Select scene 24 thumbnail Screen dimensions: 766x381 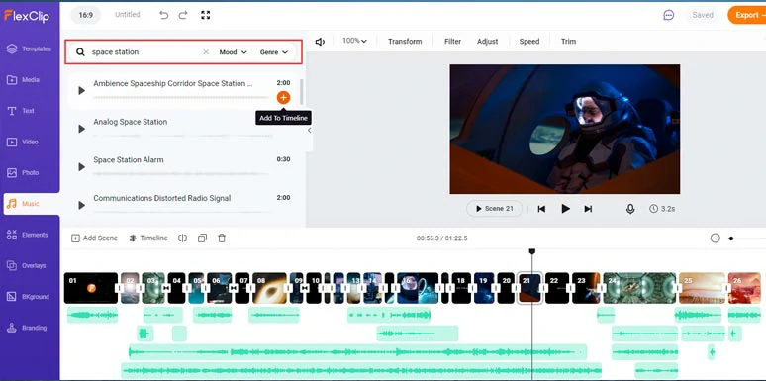click(639, 288)
